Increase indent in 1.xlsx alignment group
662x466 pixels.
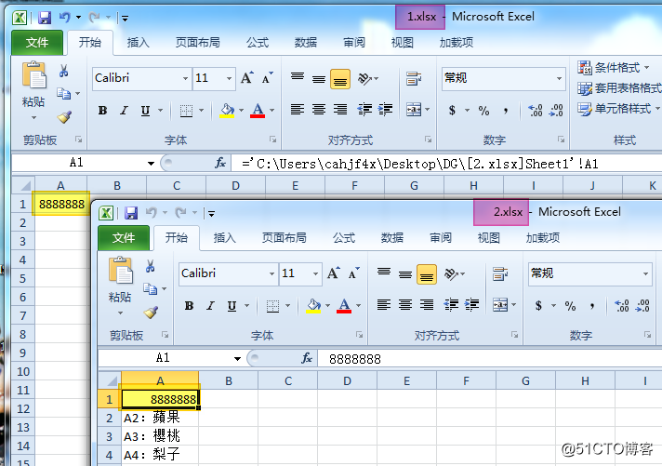(385, 110)
